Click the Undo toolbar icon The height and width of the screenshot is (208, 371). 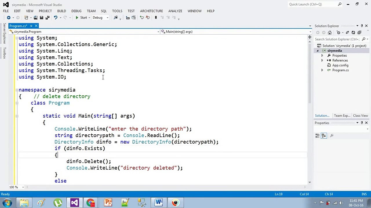click(55, 18)
